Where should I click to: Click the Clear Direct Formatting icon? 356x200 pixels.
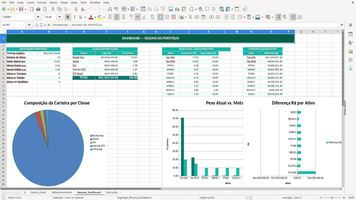82,9
